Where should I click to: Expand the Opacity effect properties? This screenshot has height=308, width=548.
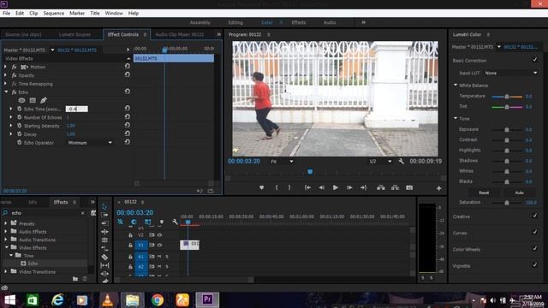pyautogui.click(x=5, y=75)
